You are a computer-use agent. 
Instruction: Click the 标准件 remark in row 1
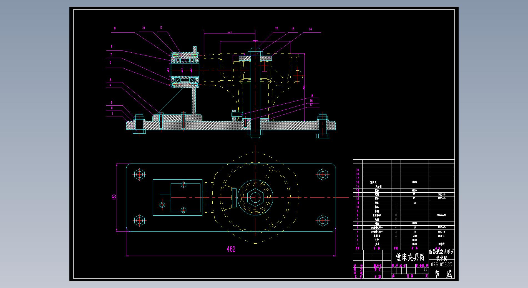click(x=441, y=244)
